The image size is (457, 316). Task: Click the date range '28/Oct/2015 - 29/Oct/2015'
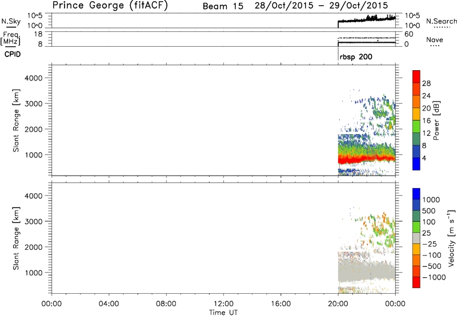point(322,6)
